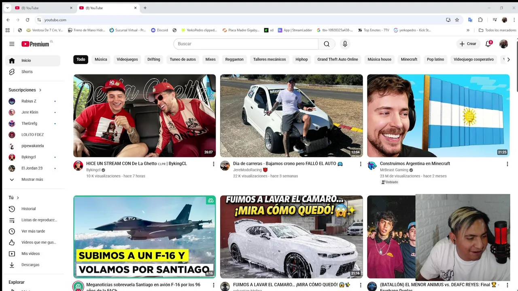Open Rubius Z subscription channel
The image size is (518, 291).
pos(33,101)
